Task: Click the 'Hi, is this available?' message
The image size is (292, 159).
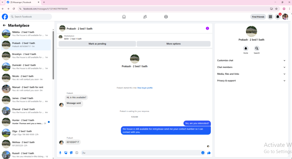Action: (76, 97)
